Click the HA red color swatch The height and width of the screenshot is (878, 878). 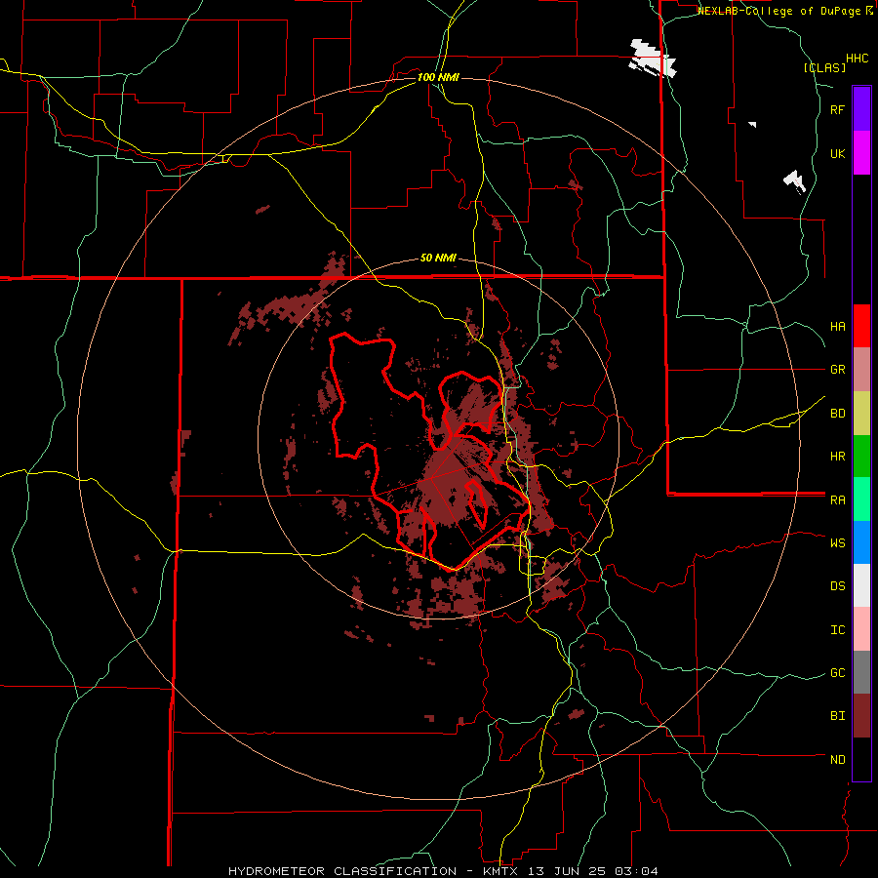pyautogui.click(x=861, y=326)
